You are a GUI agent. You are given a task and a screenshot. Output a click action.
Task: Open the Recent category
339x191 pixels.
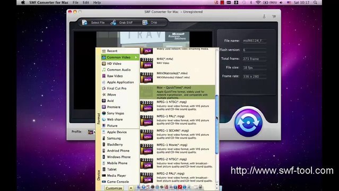tap(120, 51)
